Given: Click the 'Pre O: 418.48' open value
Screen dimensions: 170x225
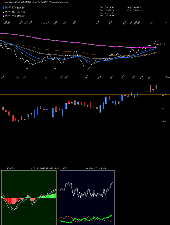Looking at the screenshot, I should (107, 7).
